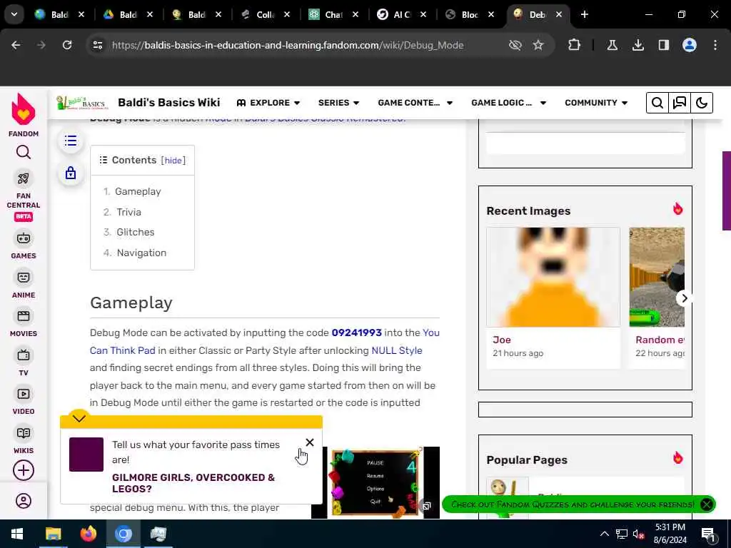Open Baldi's Basics Wiki title link
Image resolution: width=731 pixels, height=548 pixels.
coord(168,103)
